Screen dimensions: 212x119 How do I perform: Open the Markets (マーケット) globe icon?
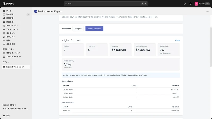4,37
